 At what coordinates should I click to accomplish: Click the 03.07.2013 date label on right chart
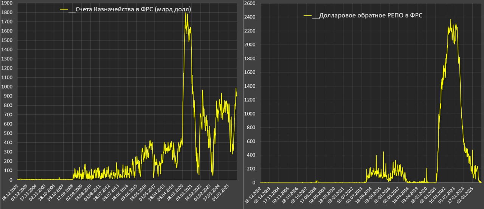point(358,193)
